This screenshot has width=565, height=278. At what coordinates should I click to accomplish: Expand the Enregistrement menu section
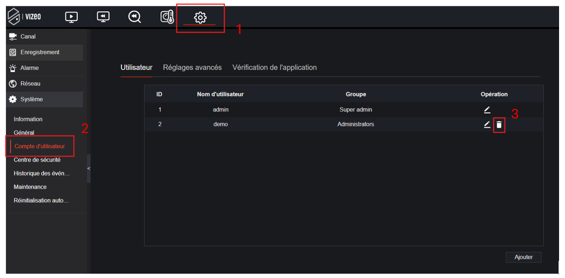[x=39, y=52]
